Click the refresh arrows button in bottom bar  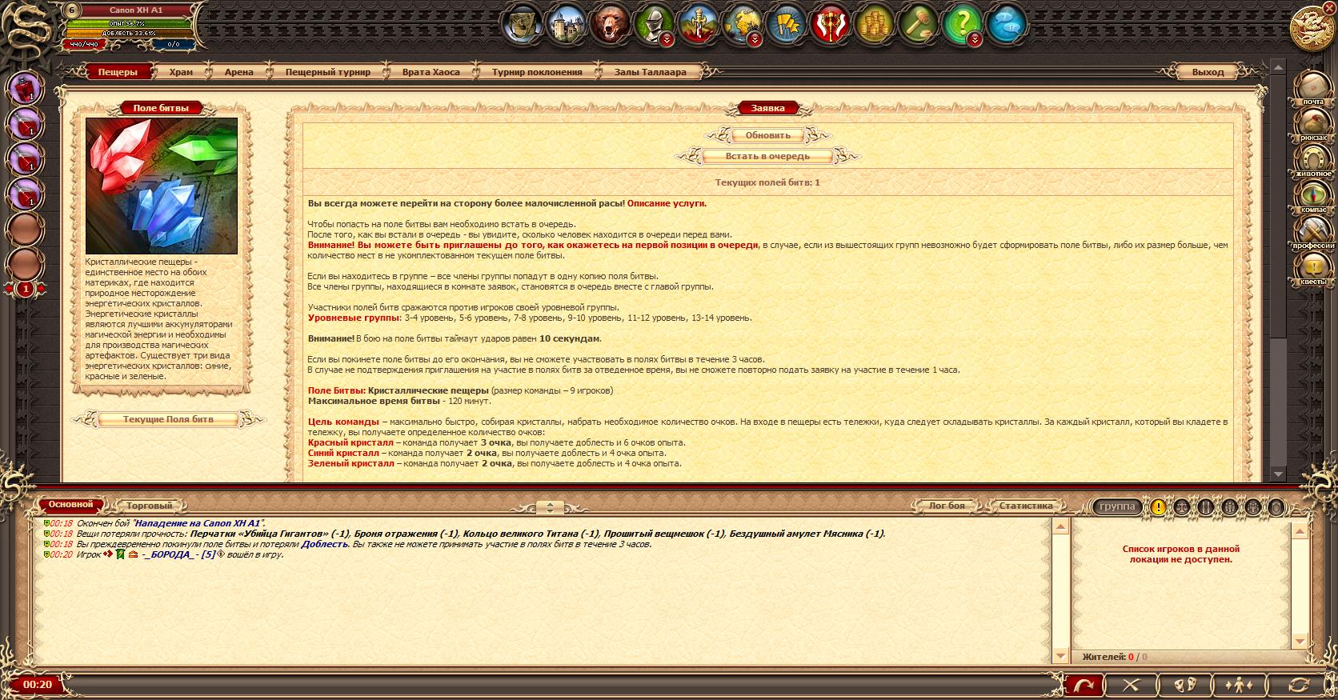pos(1299,685)
